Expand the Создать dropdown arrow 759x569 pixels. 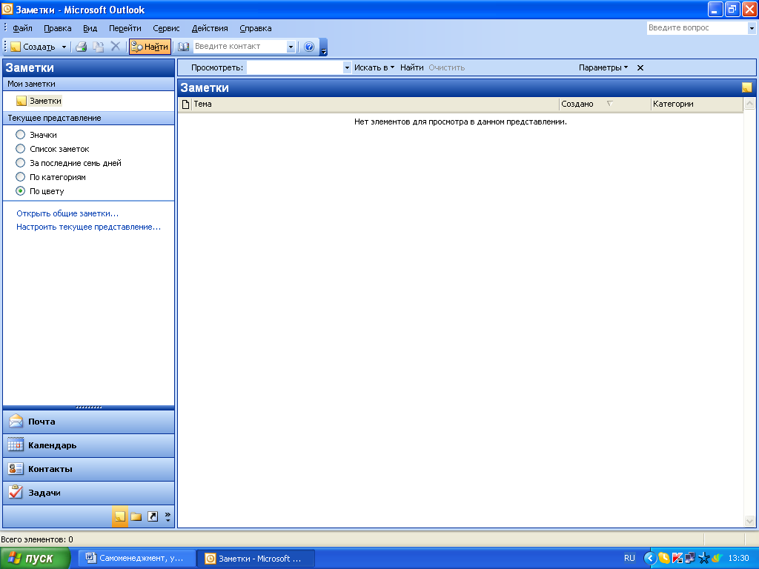(64, 47)
